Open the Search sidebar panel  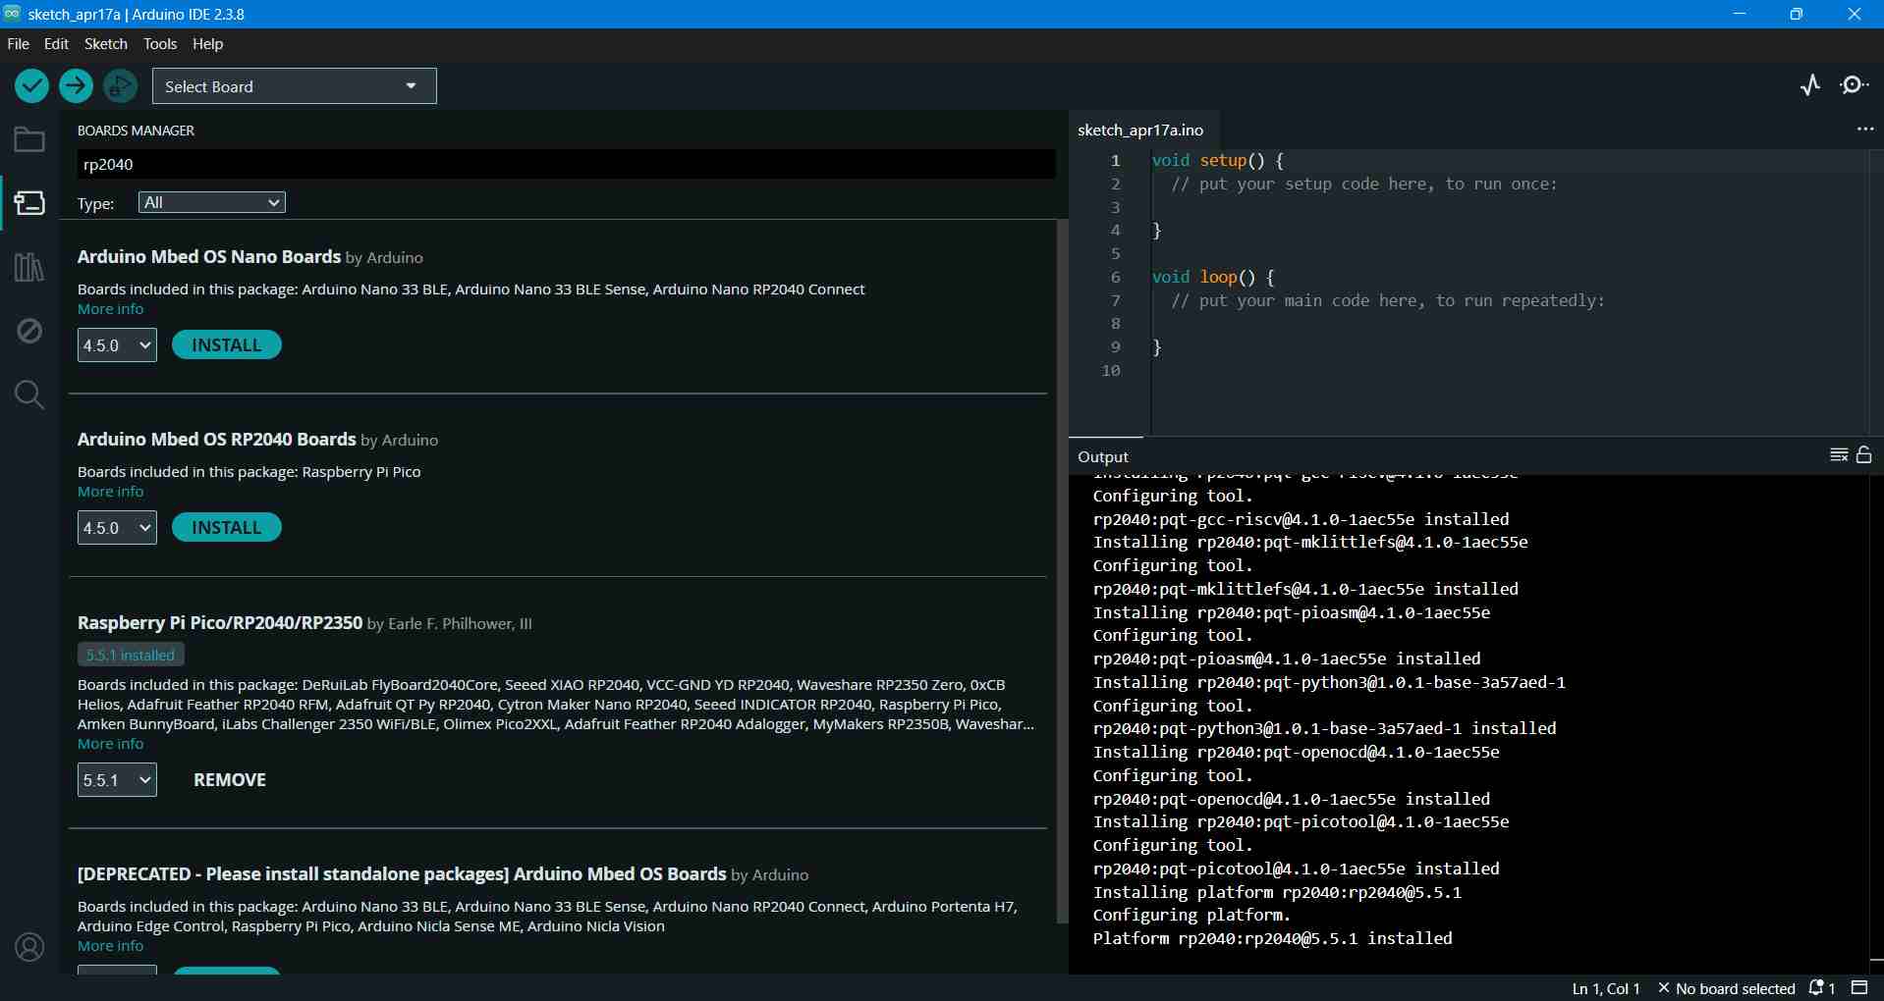(29, 395)
